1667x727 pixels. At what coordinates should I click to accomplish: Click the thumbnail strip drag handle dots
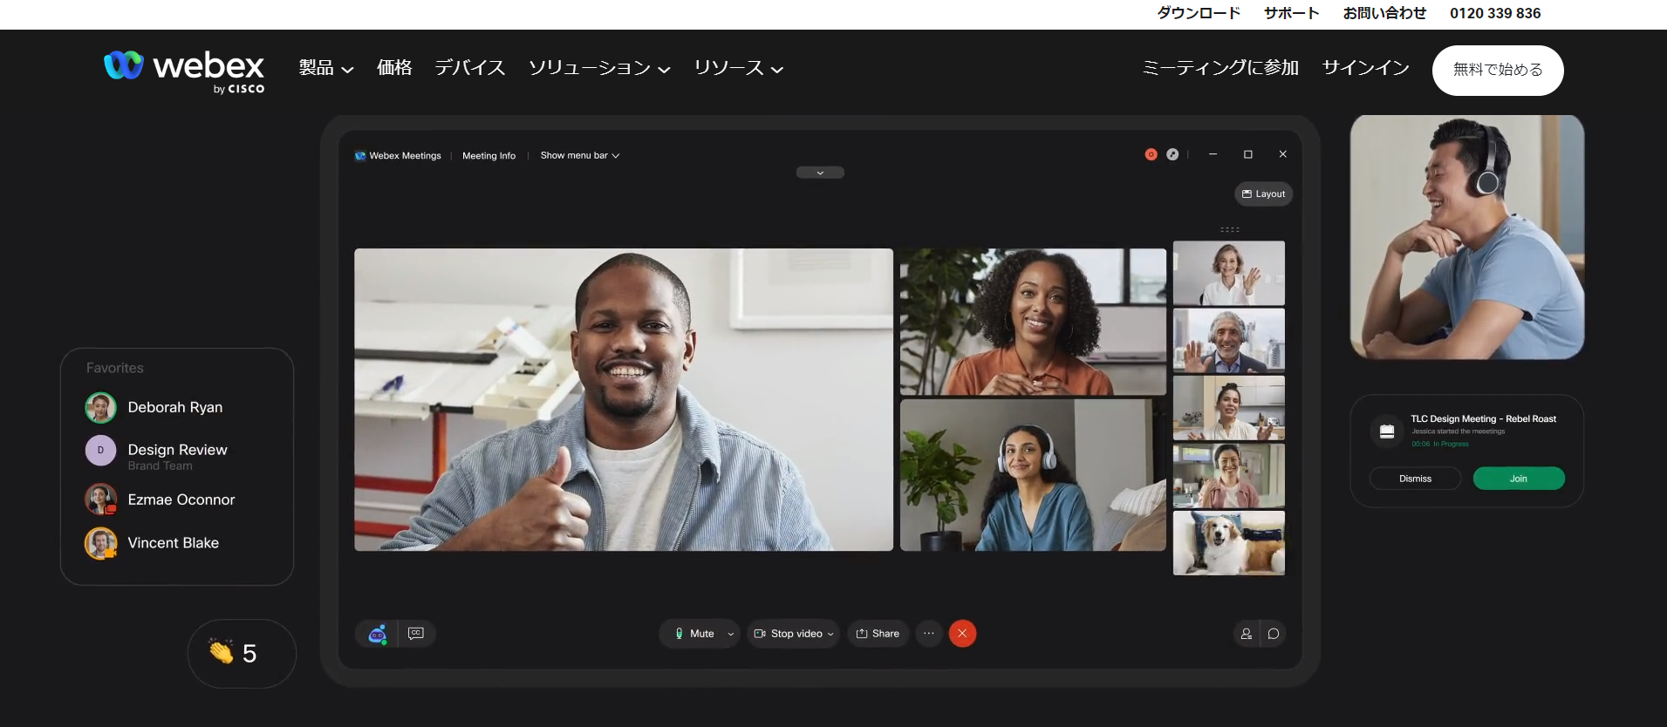coord(1229,230)
